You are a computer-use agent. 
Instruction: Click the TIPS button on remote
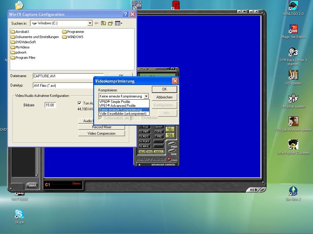149,152
